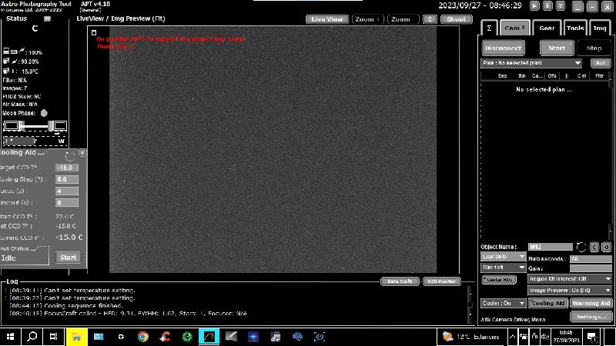Screen dimensions: 616x346
Task: Open Windows Start menu
Action: [x=10, y=337]
